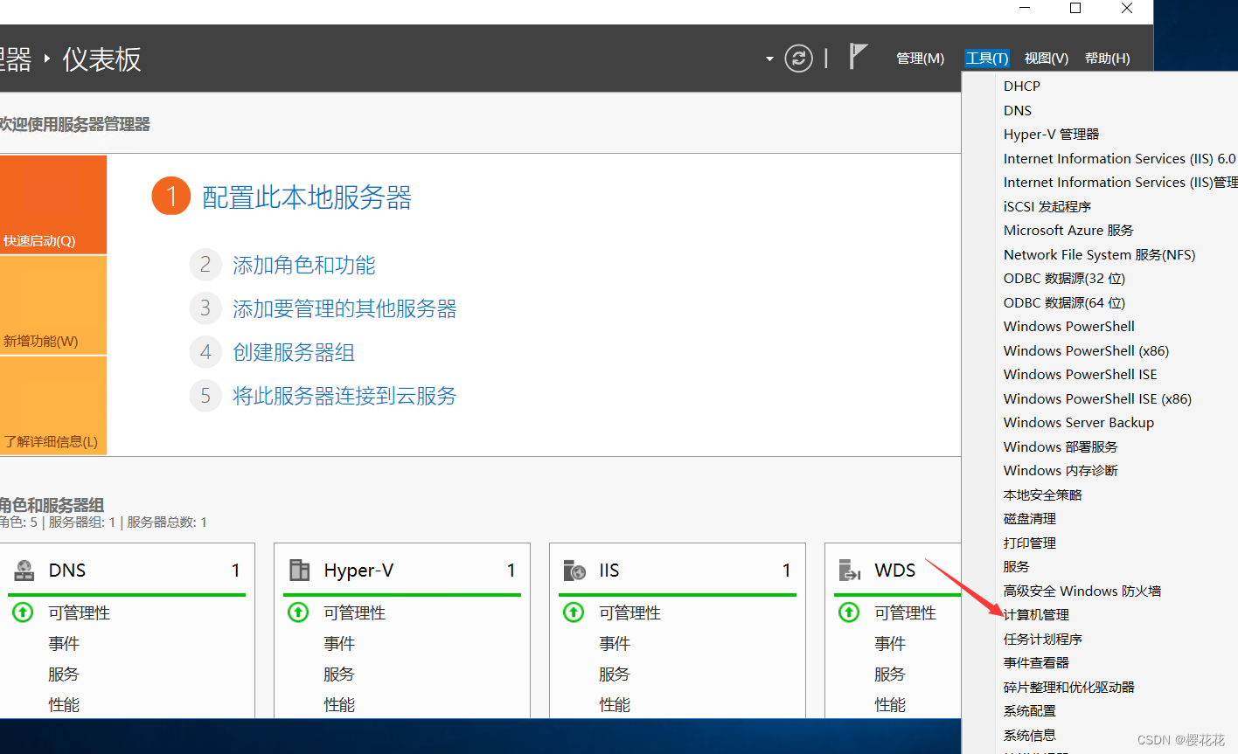The image size is (1238, 754).
Task: Open ODBC 数据源(32 位)
Action: (1064, 279)
